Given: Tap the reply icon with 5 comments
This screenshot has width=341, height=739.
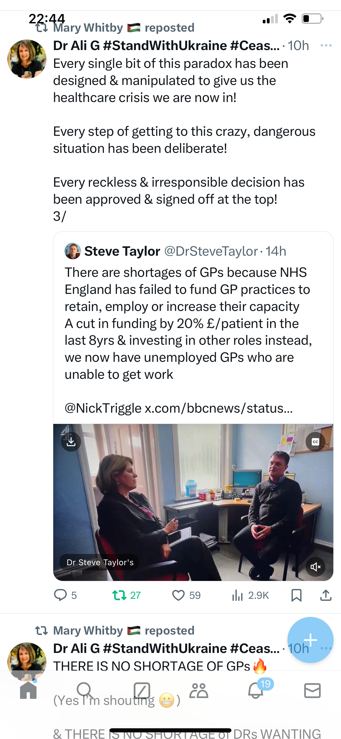Looking at the screenshot, I should [60, 595].
